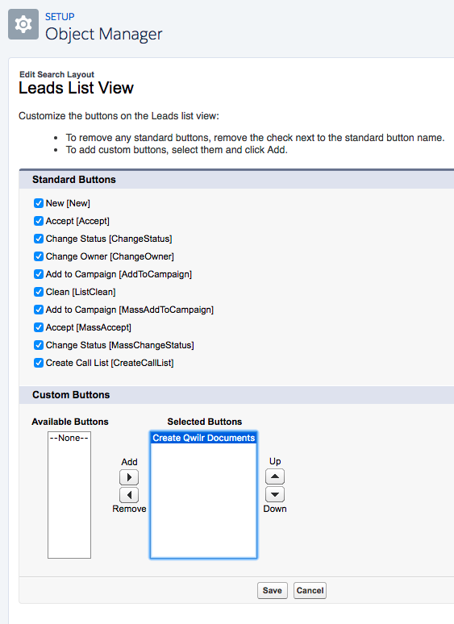
Task: Click the Remove left-arrow button
Action: [x=129, y=495]
